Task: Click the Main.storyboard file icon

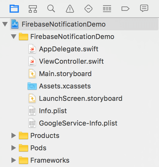Action: [x=32, y=74]
